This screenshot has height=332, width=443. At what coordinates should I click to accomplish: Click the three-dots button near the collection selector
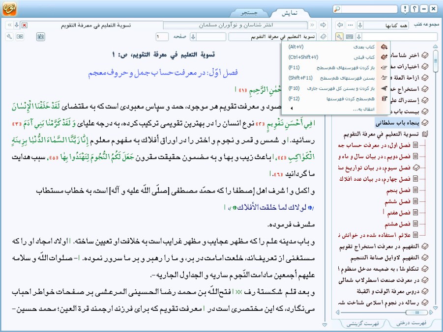click(351, 25)
